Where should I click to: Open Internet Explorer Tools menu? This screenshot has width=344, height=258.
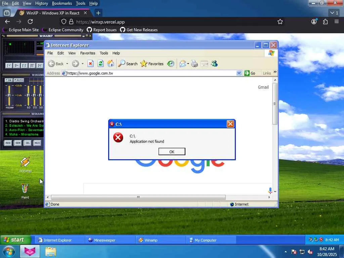(104, 53)
